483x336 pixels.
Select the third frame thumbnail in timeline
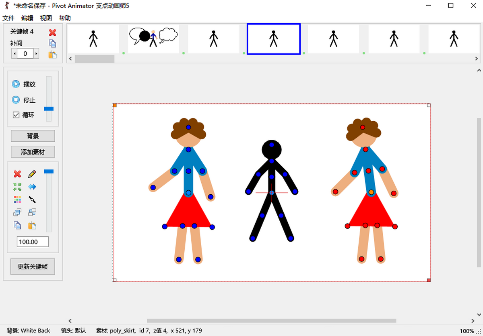(214, 39)
